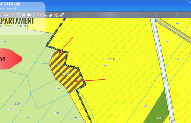The image size is (191, 123).
Task: Open the overlapping windows tool
Action: pos(18,15)
